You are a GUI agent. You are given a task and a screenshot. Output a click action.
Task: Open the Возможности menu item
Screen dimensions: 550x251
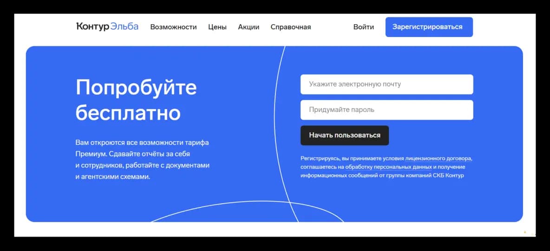coord(173,27)
